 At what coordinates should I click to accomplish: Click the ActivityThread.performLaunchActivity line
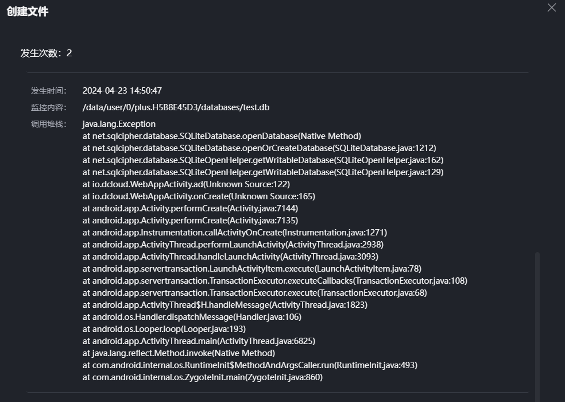point(233,245)
